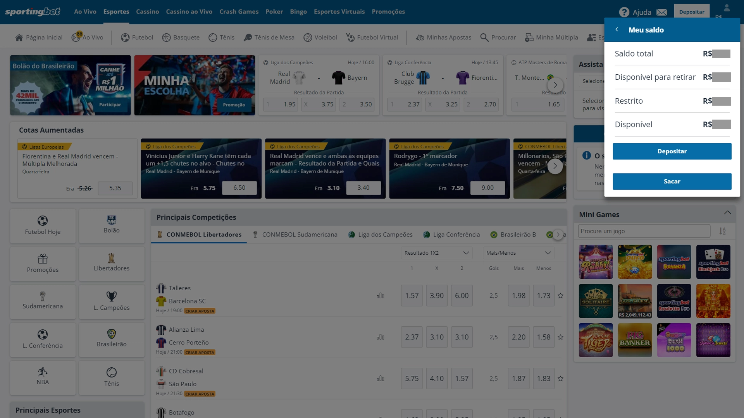Open the Resultado 1X2 dropdown
Viewport: 744px width, 418px height.
(x=437, y=253)
